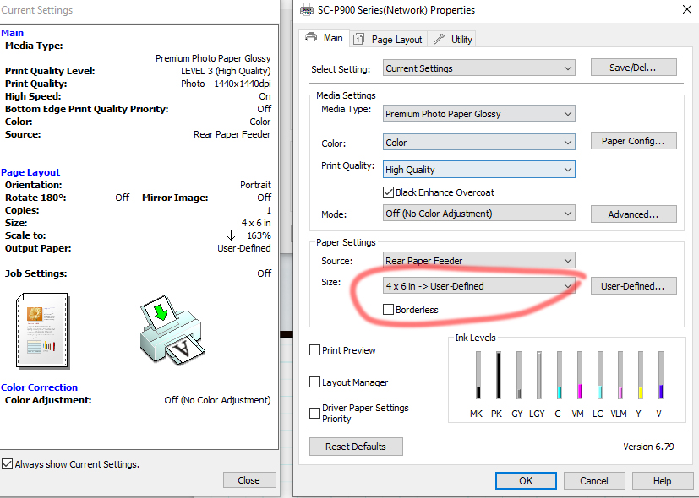Open the Utility tab
This screenshot has height=498, width=699.
click(452, 40)
